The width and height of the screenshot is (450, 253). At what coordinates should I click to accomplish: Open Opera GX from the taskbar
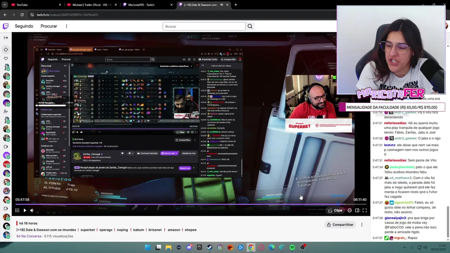click(261, 247)
